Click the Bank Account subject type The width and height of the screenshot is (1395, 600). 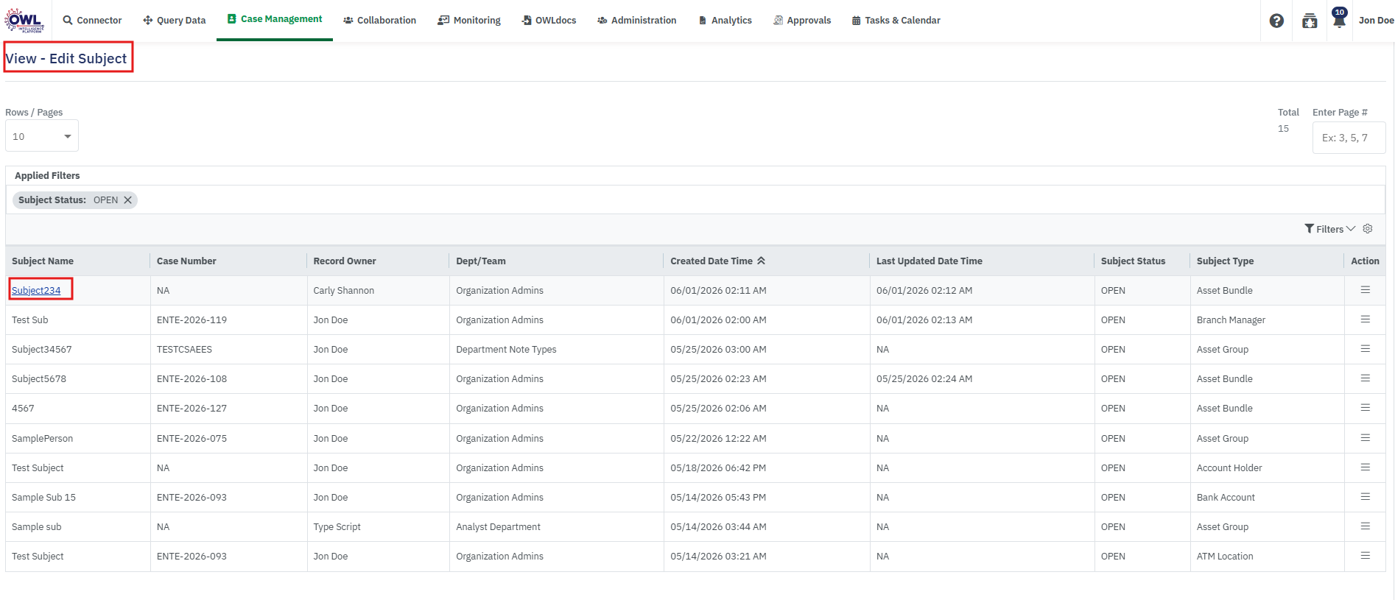1226,498
